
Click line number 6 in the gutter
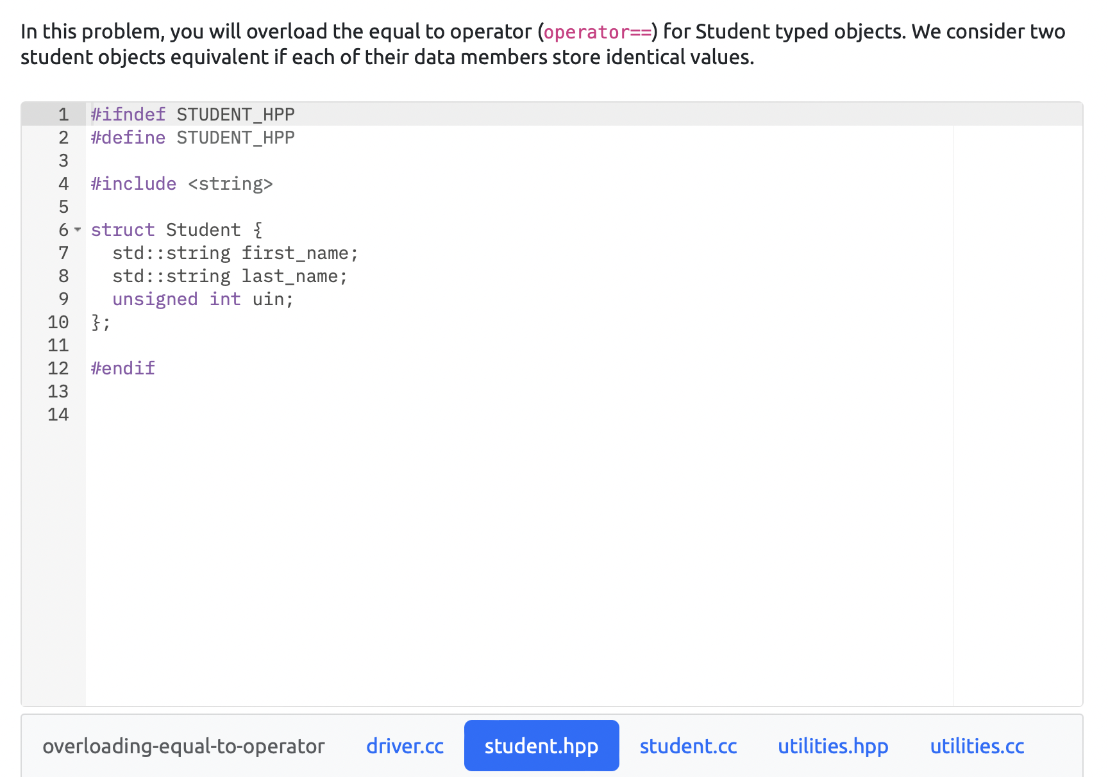click(62, 230)
